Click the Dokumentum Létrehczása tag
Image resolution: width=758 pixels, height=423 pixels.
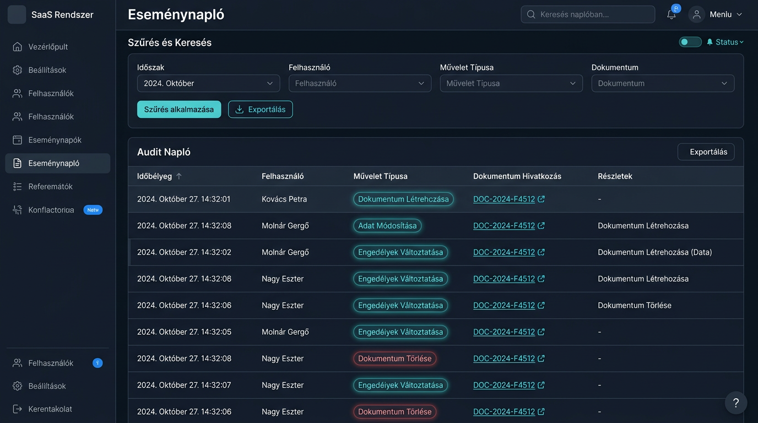tap(403, 199)
